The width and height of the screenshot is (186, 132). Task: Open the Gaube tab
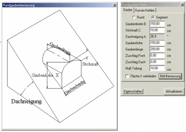coord(128,10)
